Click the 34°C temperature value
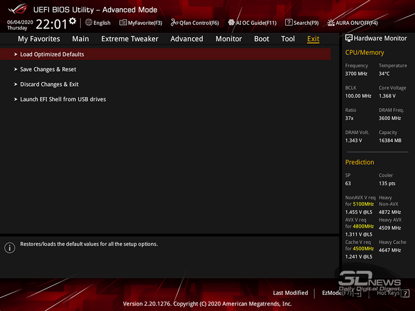415x311 pixels. (384, 74)
